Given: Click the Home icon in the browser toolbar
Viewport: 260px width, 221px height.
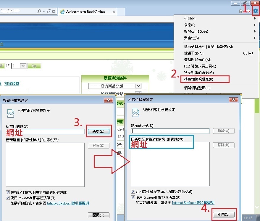Looking at the screenshot, I should 241,11.
